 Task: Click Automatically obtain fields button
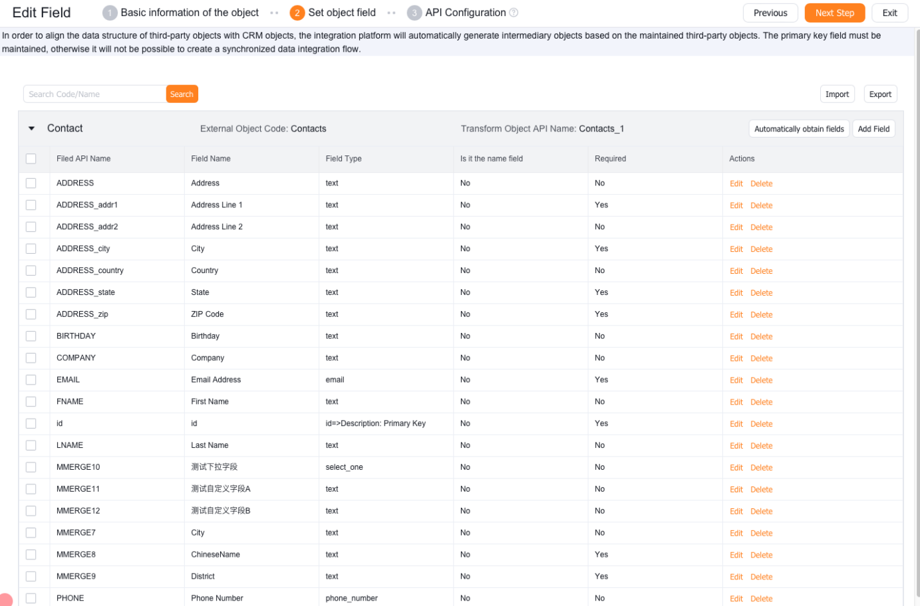coord(799,129)
